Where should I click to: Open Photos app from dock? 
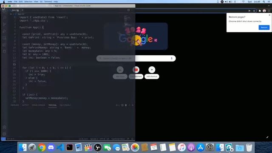click(135, 147)
